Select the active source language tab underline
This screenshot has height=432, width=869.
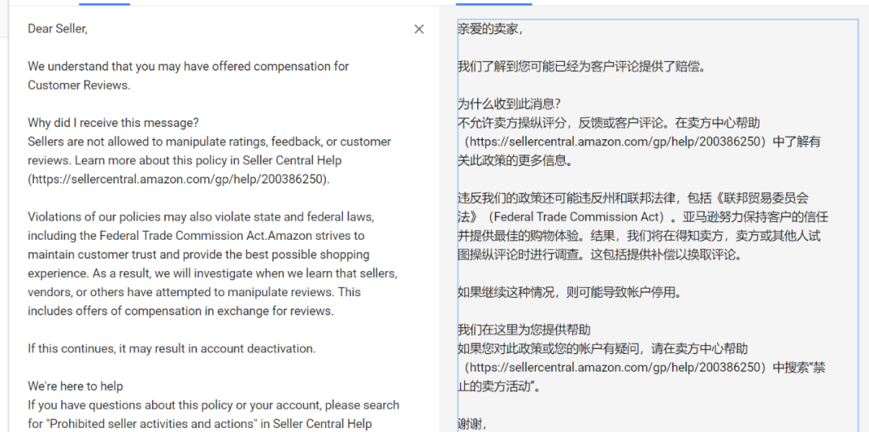(x=104, y=4)
